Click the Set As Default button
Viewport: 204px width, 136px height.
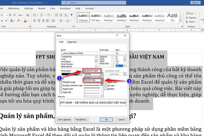point(64,120)
